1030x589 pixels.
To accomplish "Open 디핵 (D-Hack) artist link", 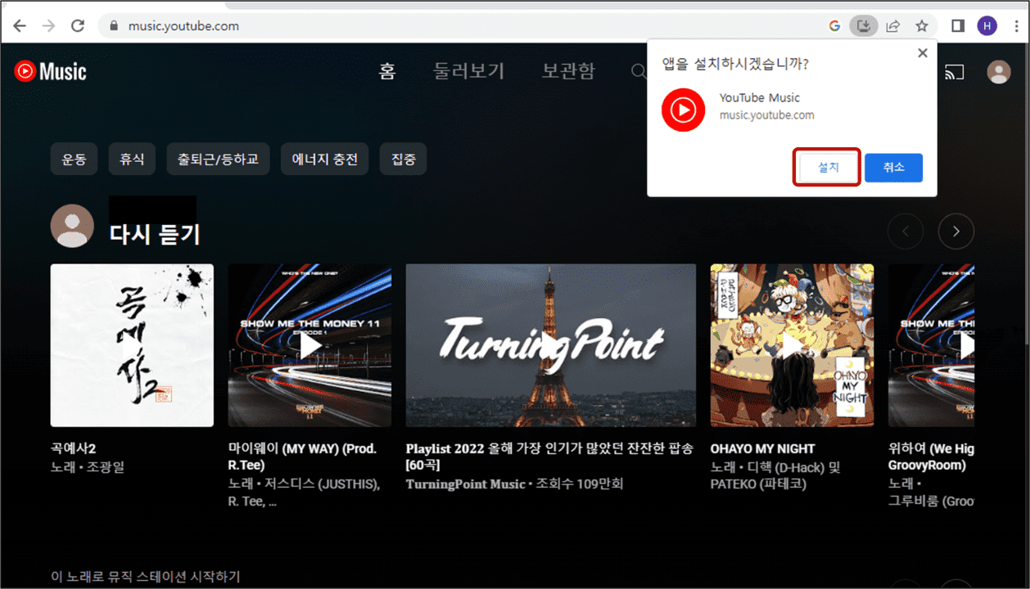I will point(786,468).
